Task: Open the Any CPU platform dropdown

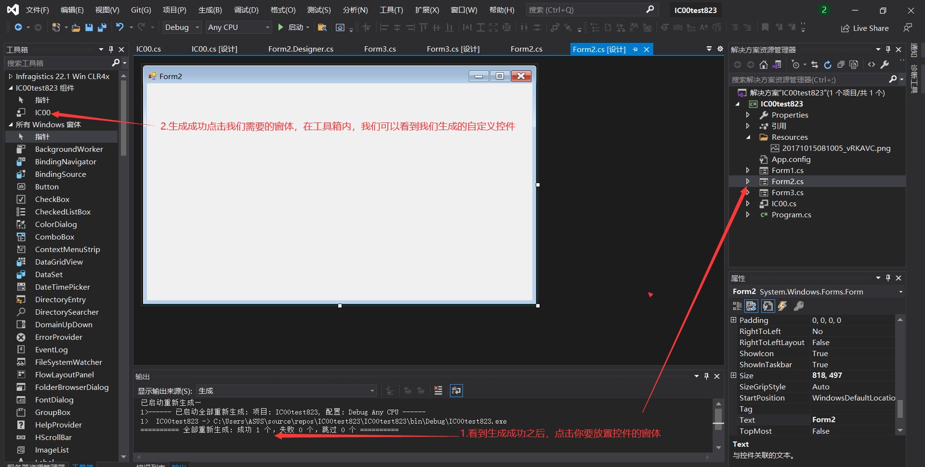Action: point(239,27)
